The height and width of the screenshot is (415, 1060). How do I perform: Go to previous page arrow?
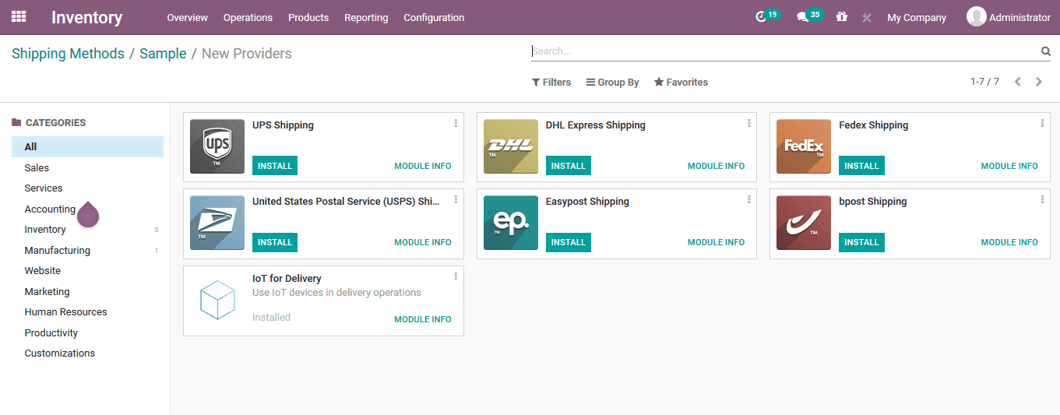point(1017,82)
